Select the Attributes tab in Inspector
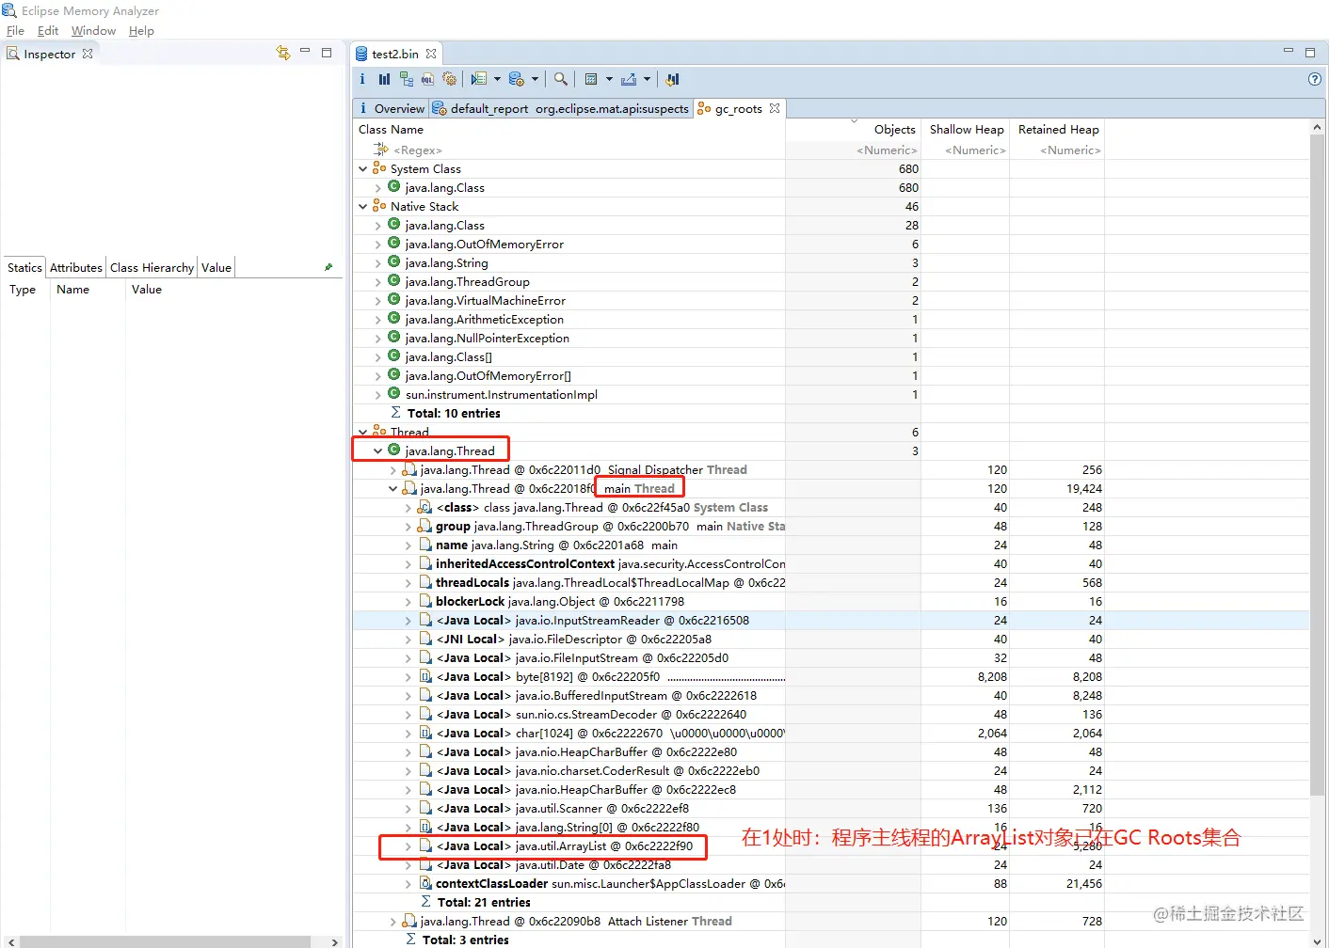The height and width of the screenshot is (948, 1329). coord(76,267)
